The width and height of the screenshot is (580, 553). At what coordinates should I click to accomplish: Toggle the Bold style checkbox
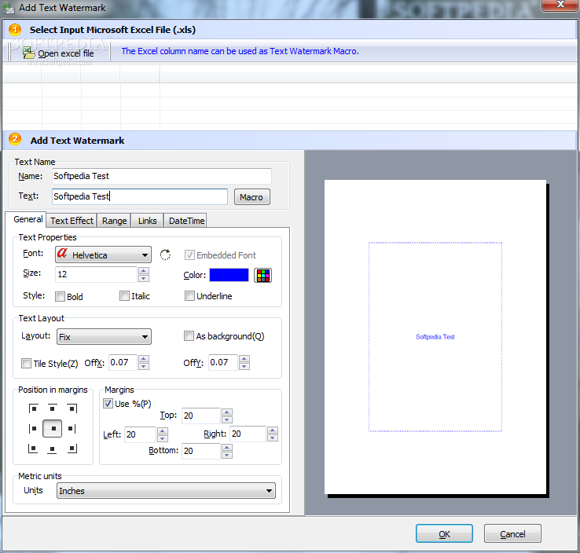(x=60, y=296)
